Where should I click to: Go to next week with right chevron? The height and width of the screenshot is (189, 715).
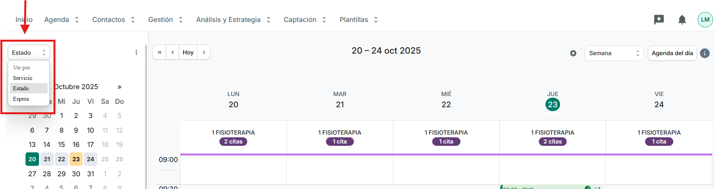[204, 52]
